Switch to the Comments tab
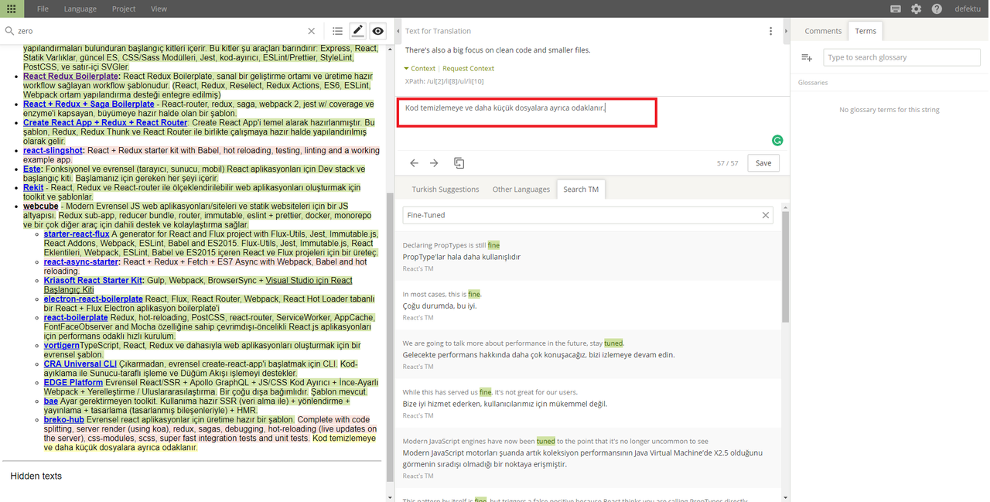The height and width of the screenshot is (502, 990). [x=823, y=31]
